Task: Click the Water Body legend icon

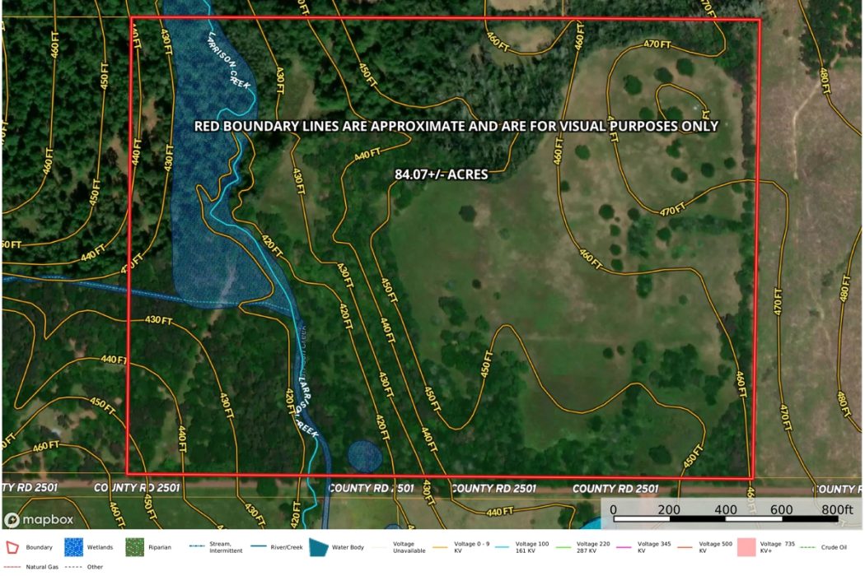Action: tap(318, 547)
